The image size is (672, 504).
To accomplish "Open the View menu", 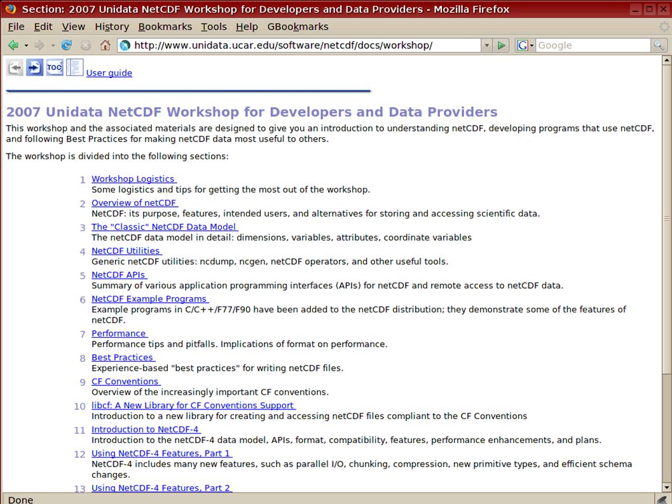I will (x=73, y=27).
